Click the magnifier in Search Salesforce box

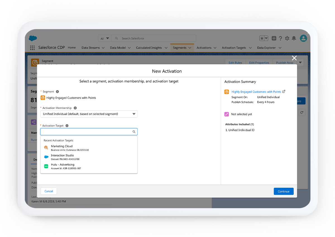point(116,38)
